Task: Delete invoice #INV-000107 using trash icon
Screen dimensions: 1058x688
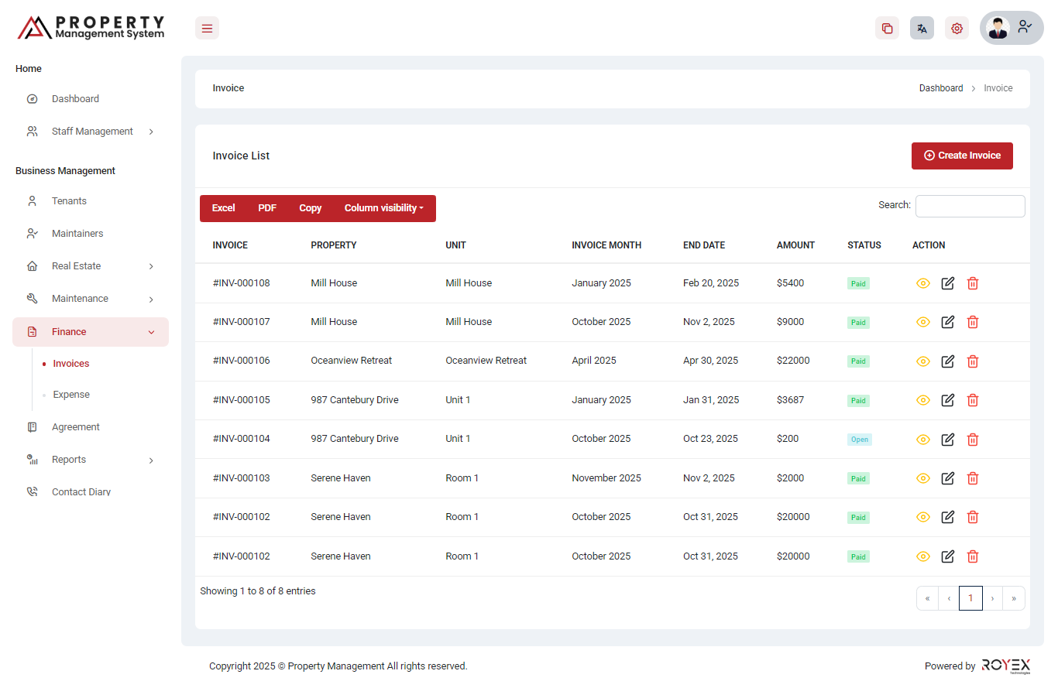Action: pyautogui.click(x=973, y=322)
